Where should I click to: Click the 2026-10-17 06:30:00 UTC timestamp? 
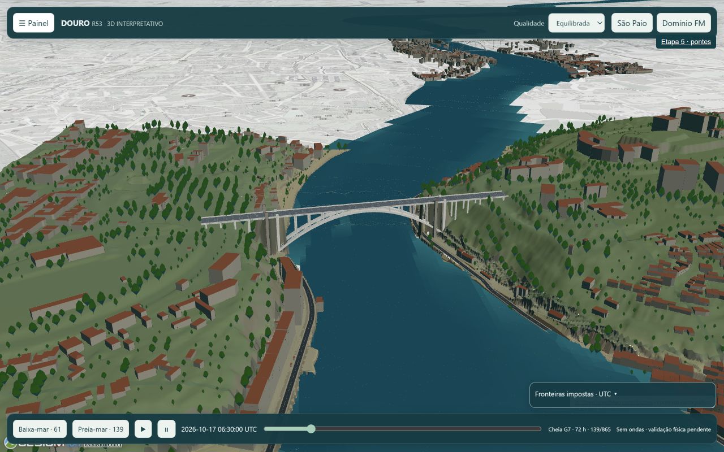[219, 429]
